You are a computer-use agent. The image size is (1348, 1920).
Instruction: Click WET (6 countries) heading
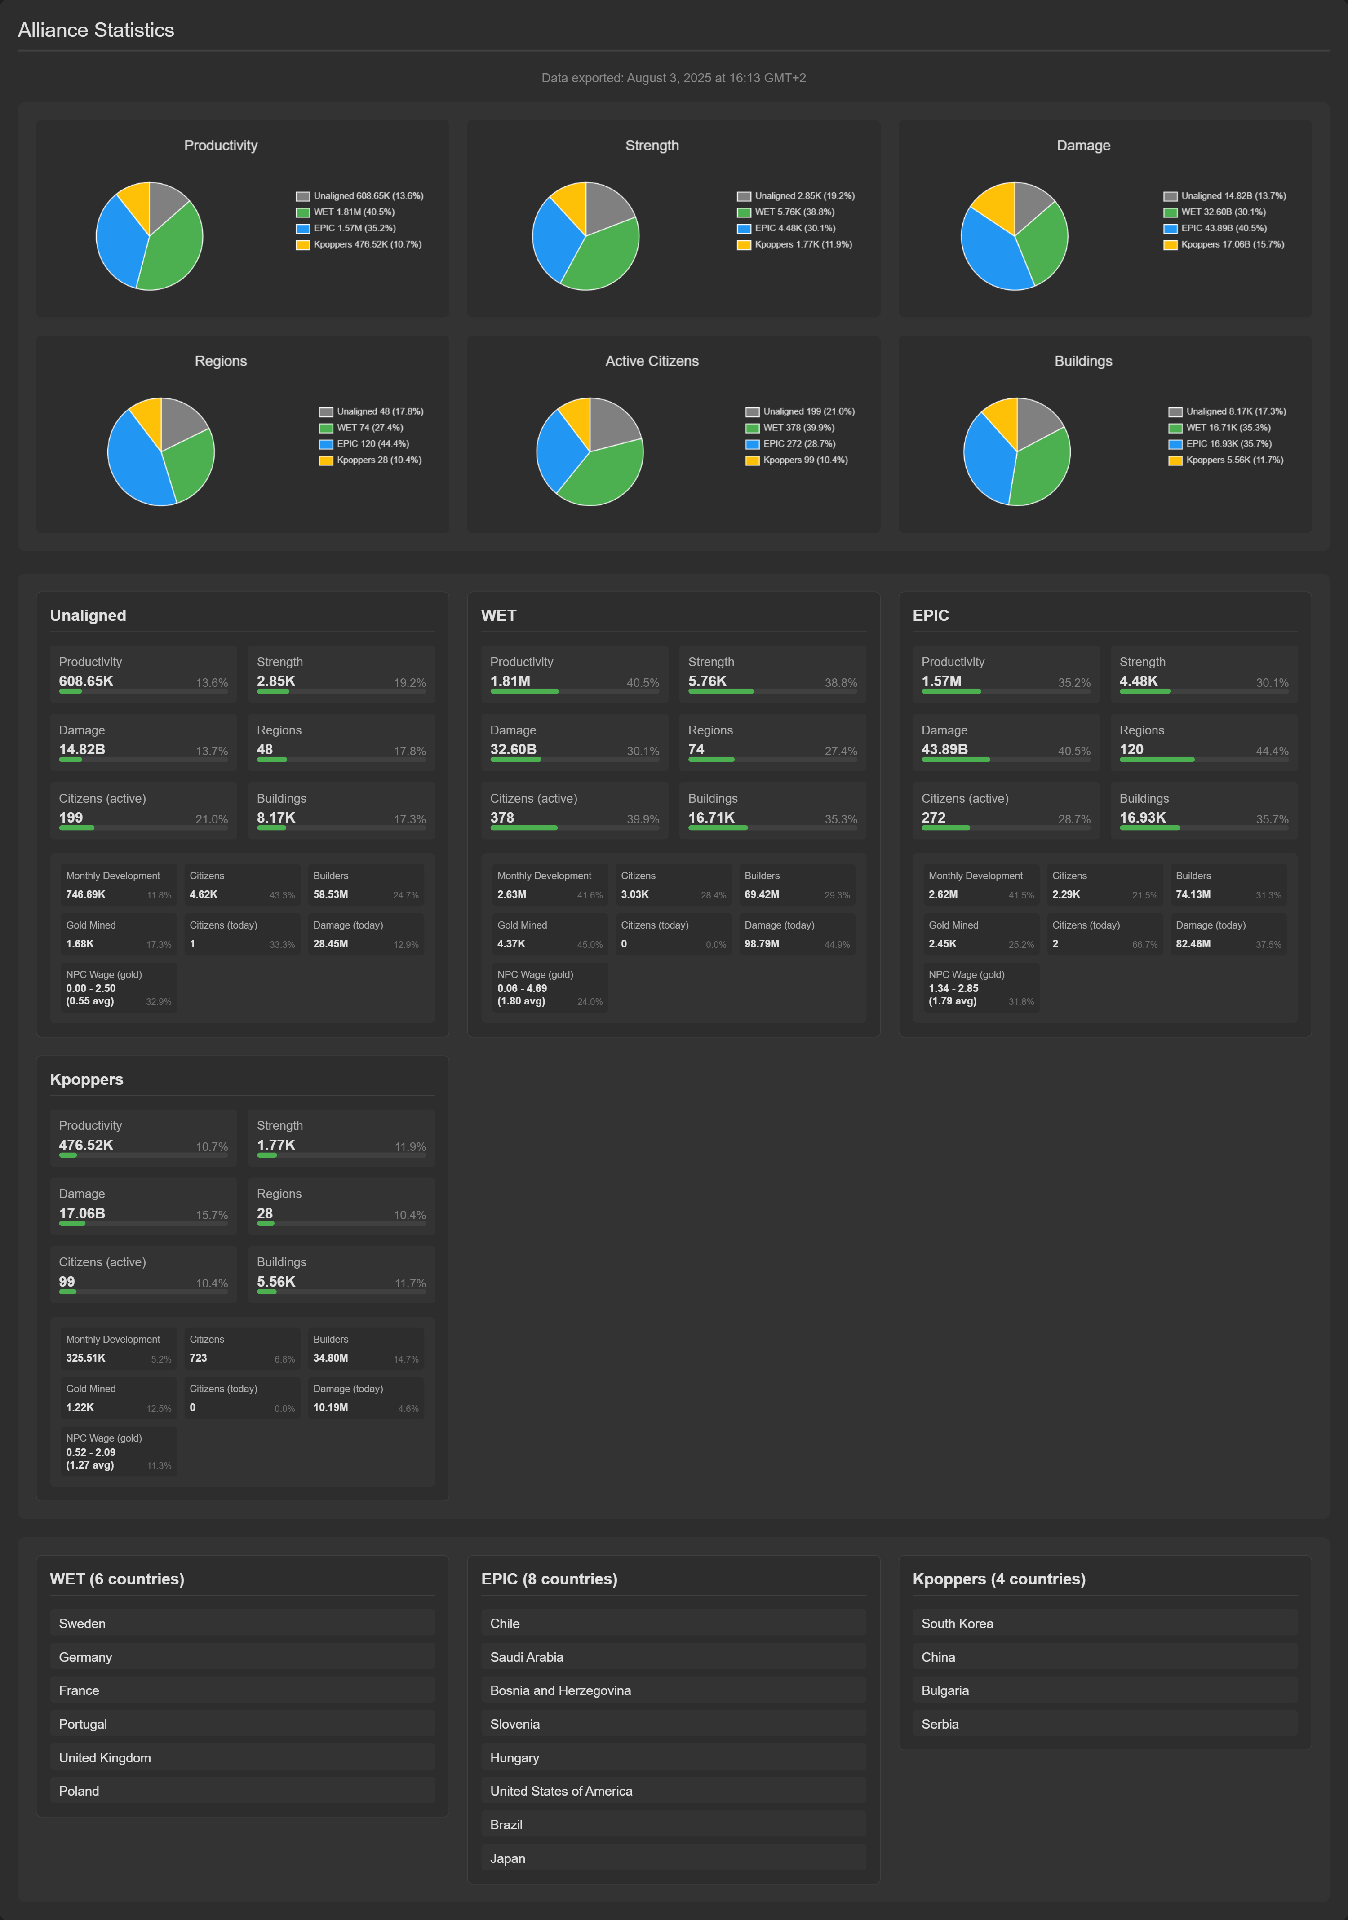(x=117, y=1579)
